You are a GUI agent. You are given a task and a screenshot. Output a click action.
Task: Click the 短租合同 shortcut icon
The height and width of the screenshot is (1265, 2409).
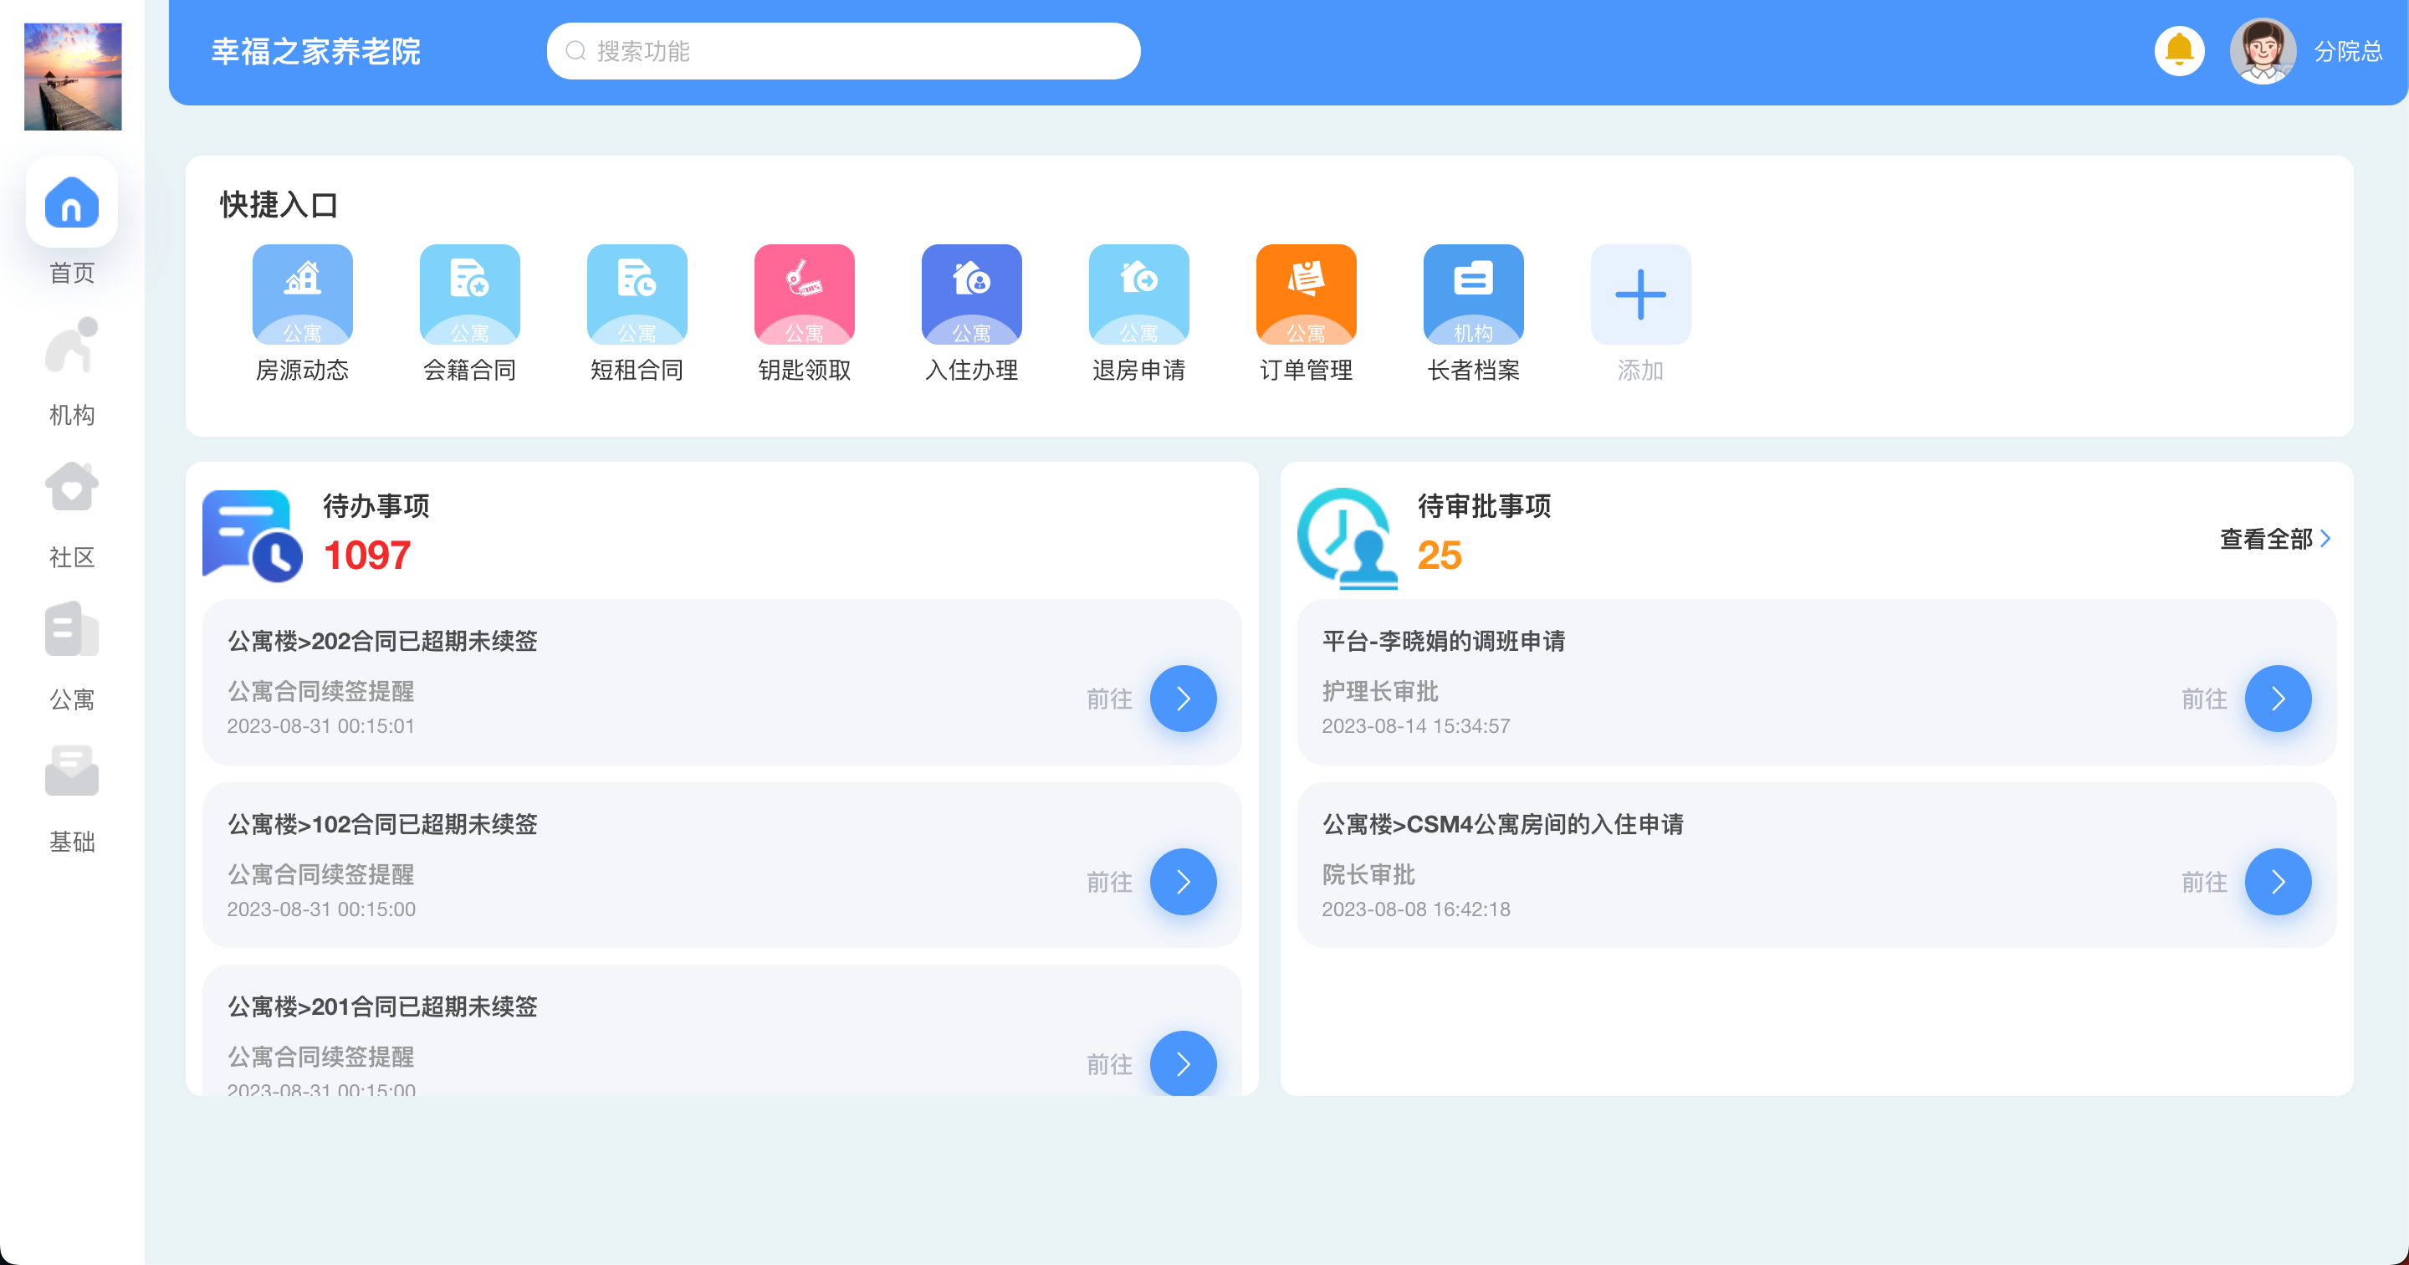pyautogui.click(x=637, y=294)
